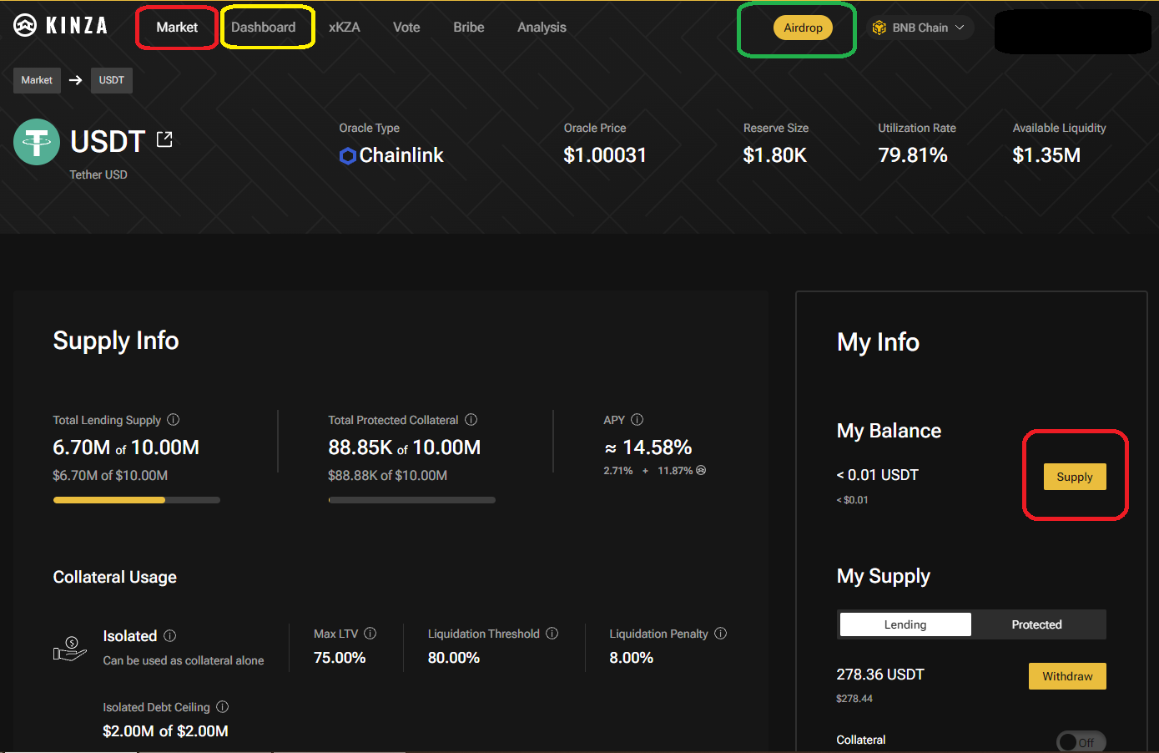Screen dimensions: 1159x753
Task: Click the 278.36 USDT supply amount
Action: tap(880, 675)
